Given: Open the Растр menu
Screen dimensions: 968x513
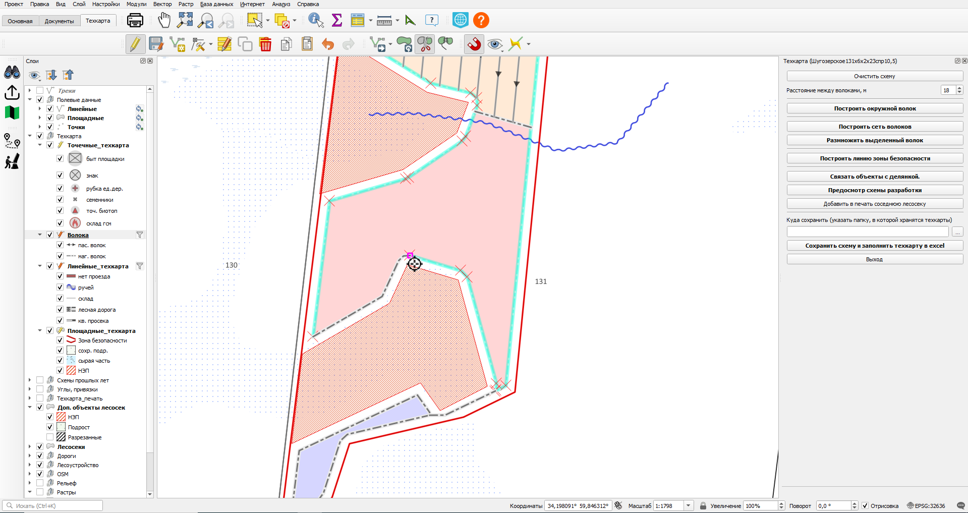Looking at the screenshot, I should 186,4.
